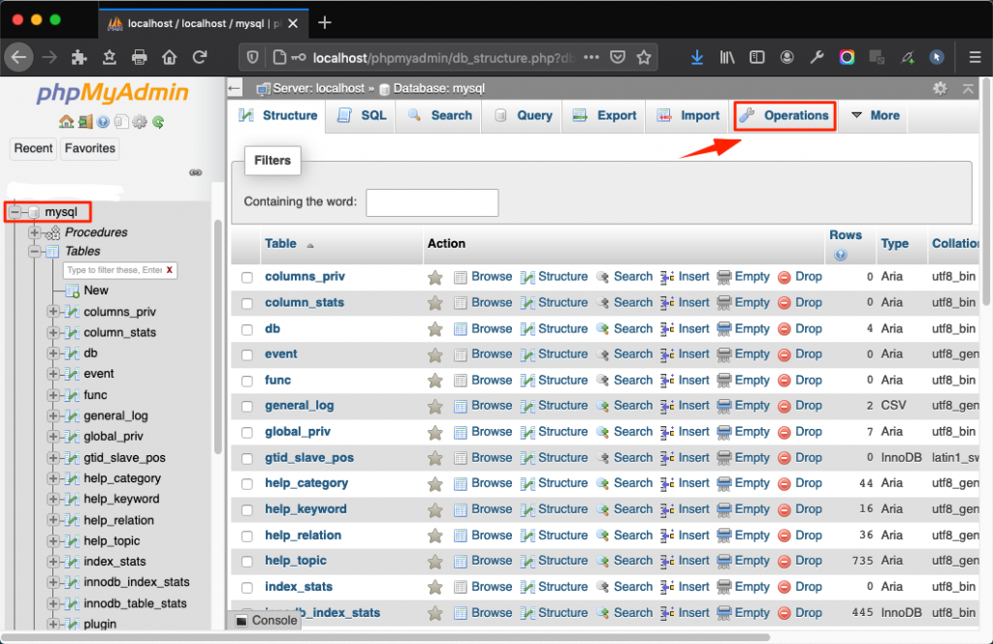This screenshot has height=644, width=993.
Task: Expand general_log in the navigation tree
Action: click(53, 415)
